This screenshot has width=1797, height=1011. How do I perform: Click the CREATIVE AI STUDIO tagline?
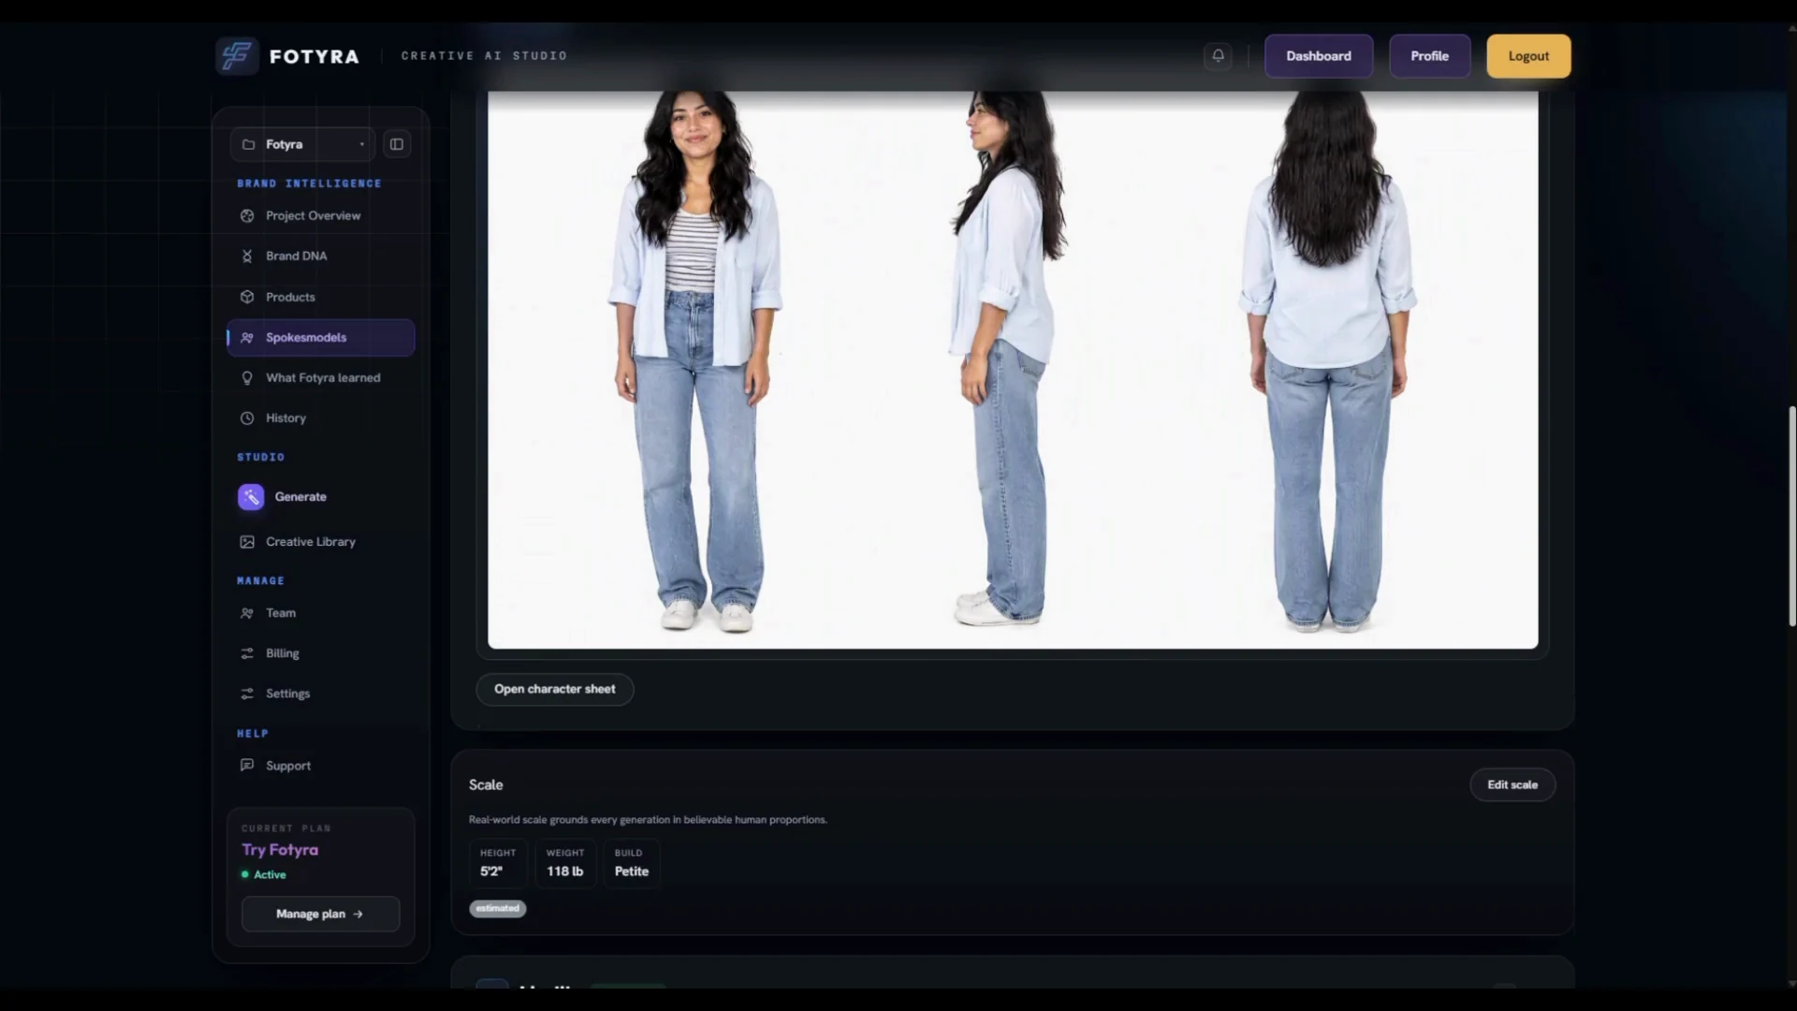click(484, 56)
